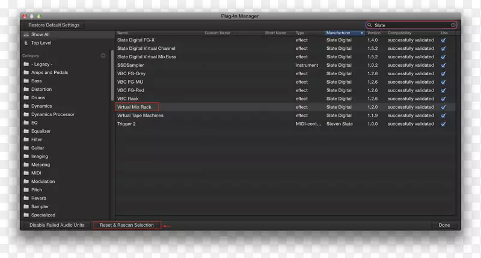Image resolution: width=481 pixels, height=258 pixels.
Task: Sort list by Use column header
Action: (444, 33)
